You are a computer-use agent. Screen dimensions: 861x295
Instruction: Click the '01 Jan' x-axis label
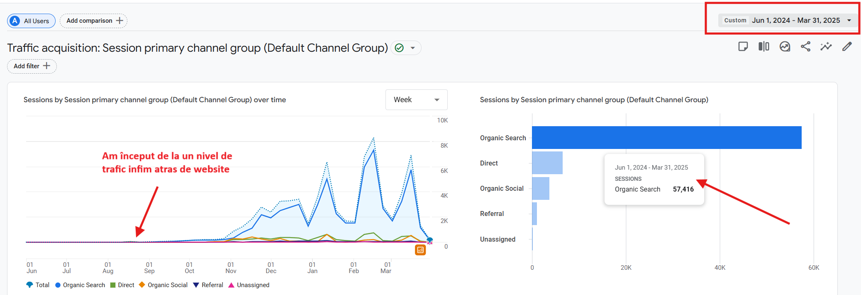pos(312,268)
